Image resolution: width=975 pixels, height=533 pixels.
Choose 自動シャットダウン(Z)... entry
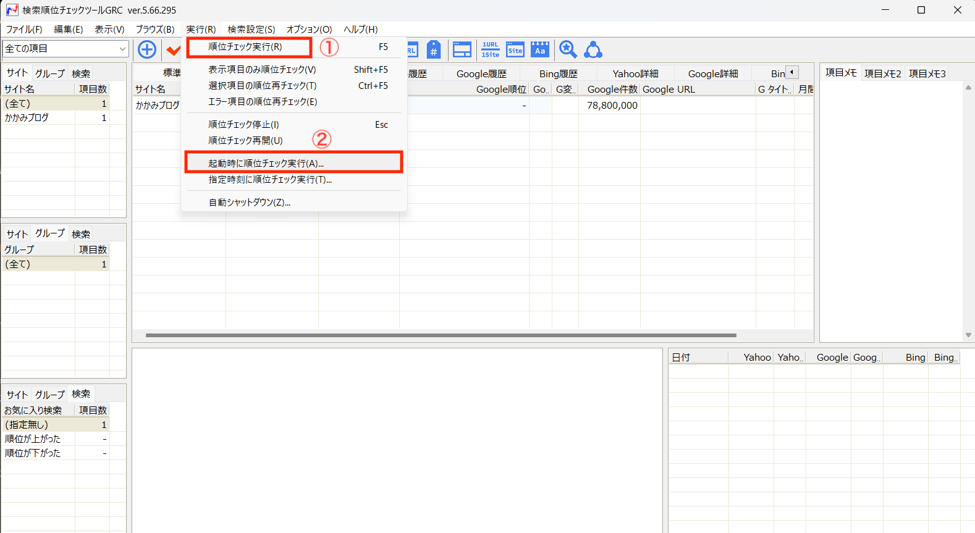(x=293, y=203)
